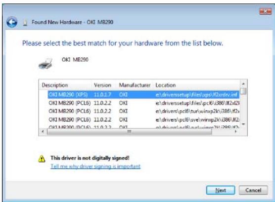Click the horizontal scroll right arrow
275x202 pixels.
point(235,131)
